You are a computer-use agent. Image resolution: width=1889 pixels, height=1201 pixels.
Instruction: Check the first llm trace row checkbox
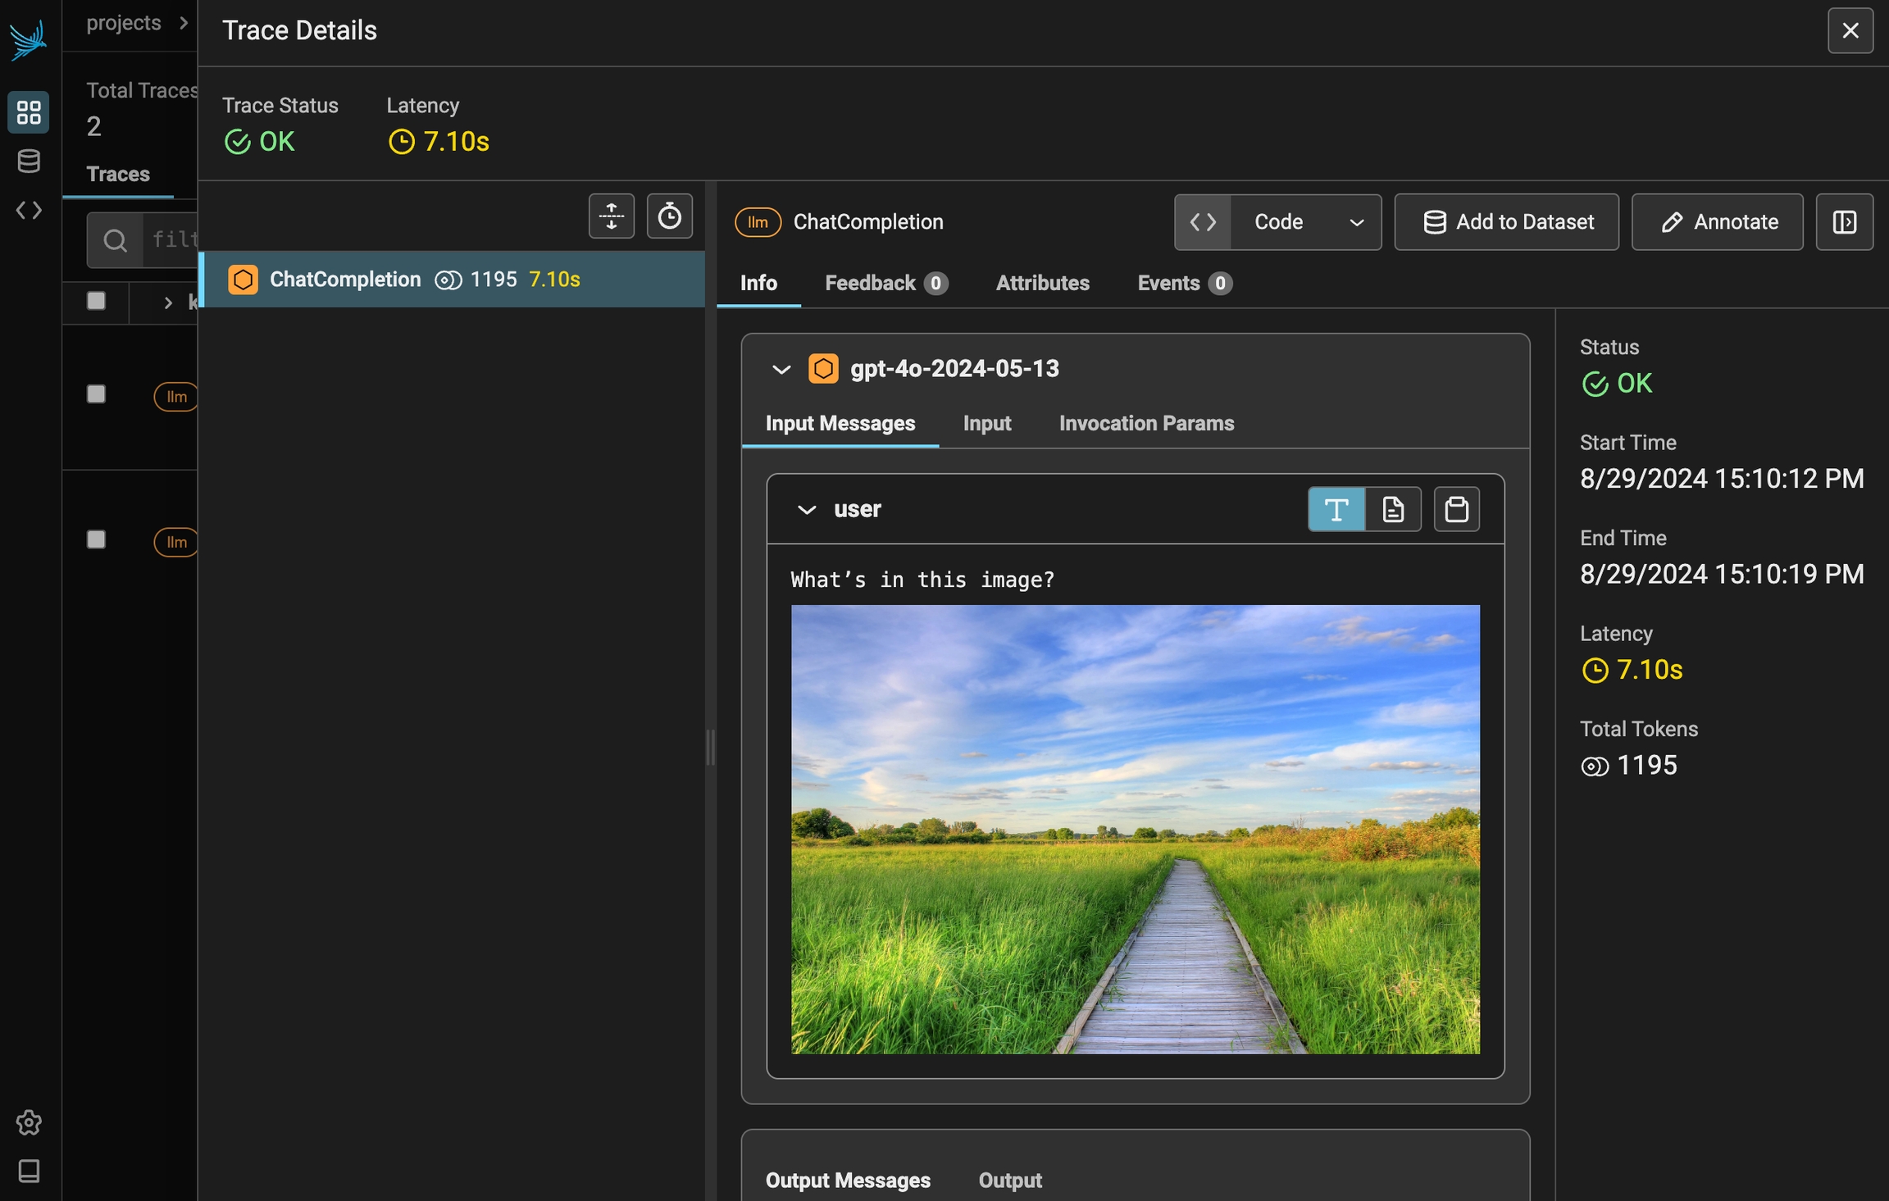[96, 394]
